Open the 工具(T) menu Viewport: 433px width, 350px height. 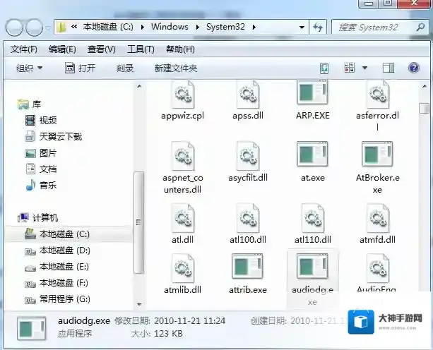coord(141,49)
